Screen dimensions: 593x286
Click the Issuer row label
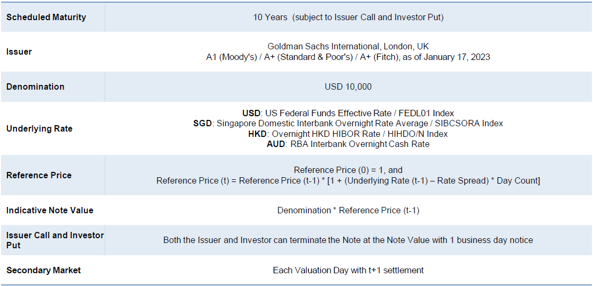[19, 51]
